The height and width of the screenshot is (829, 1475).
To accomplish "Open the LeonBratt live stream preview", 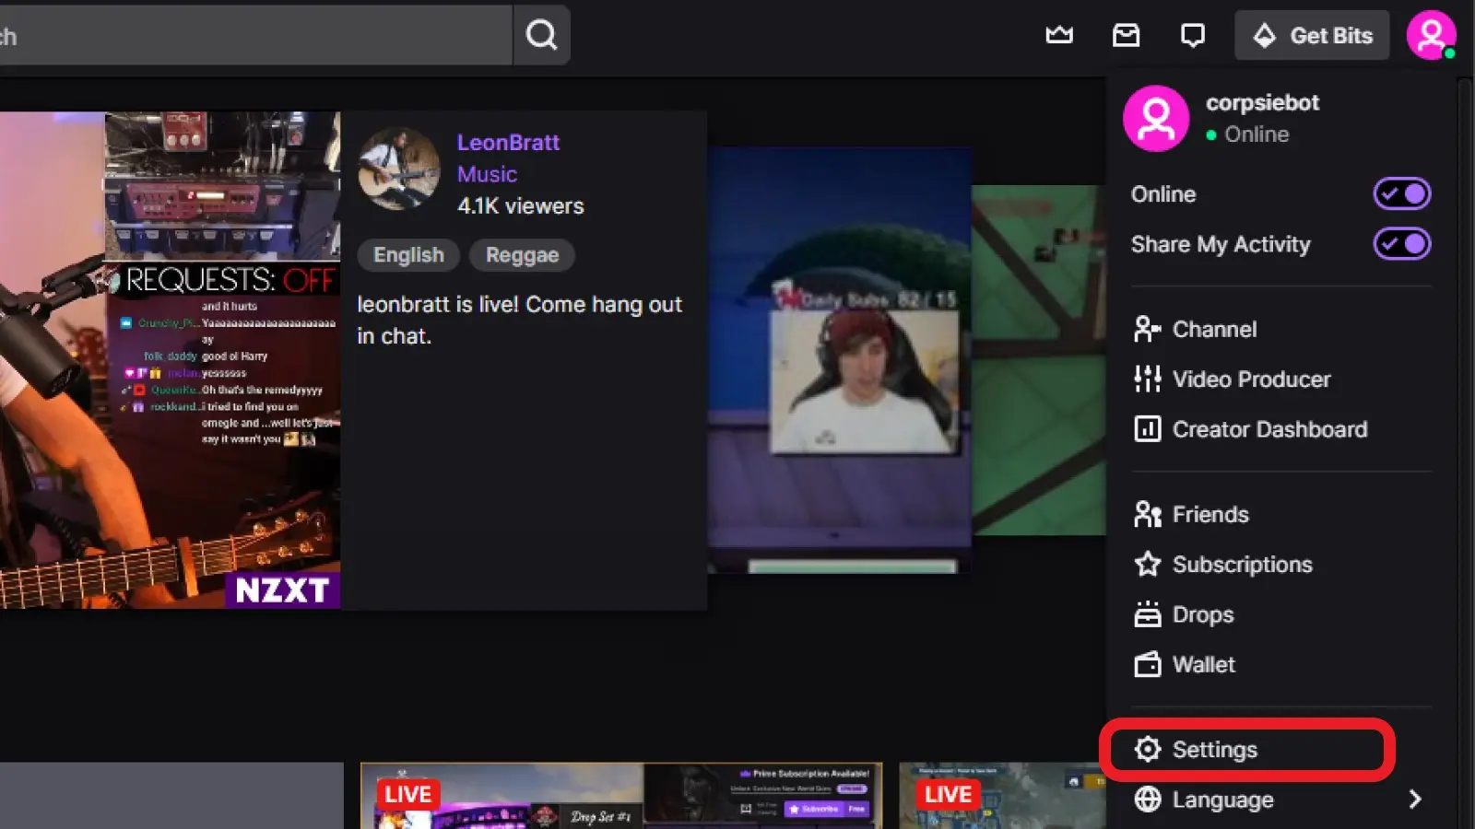I will click(170, 360).
